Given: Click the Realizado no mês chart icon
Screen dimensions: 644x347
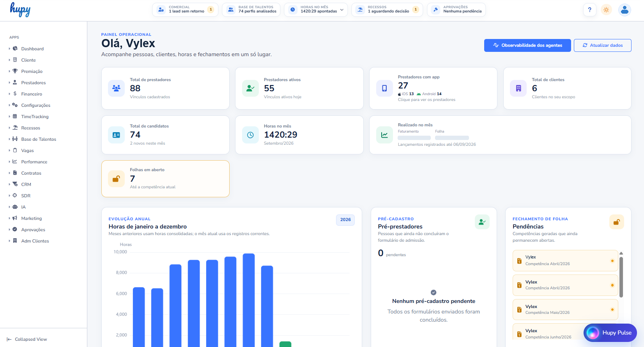Looking at the screenshot, I should coord(384,135).
